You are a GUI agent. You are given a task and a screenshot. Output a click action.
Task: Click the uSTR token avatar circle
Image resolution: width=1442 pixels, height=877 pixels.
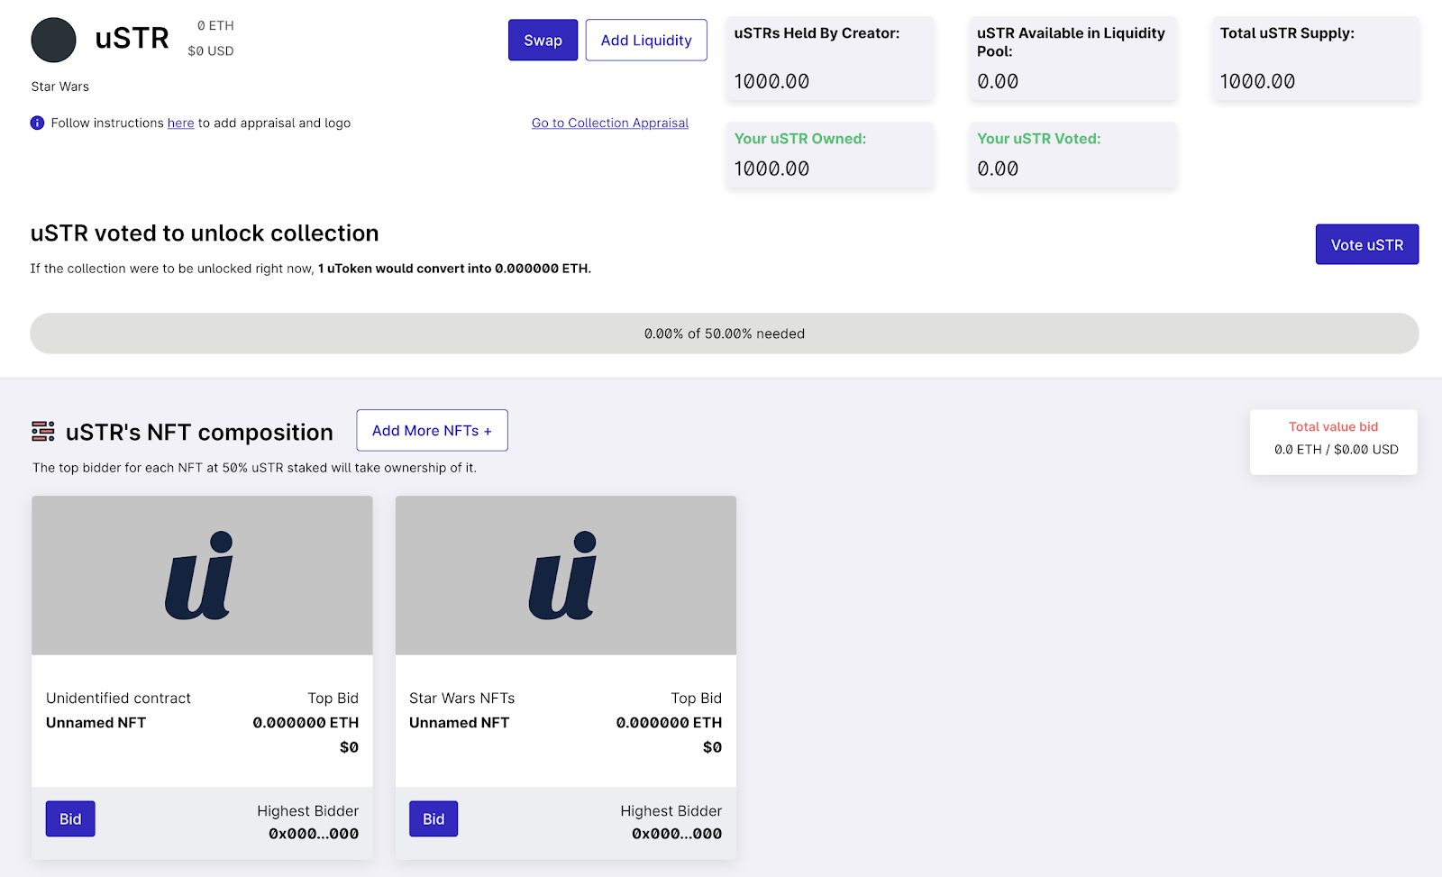[53, 40]
